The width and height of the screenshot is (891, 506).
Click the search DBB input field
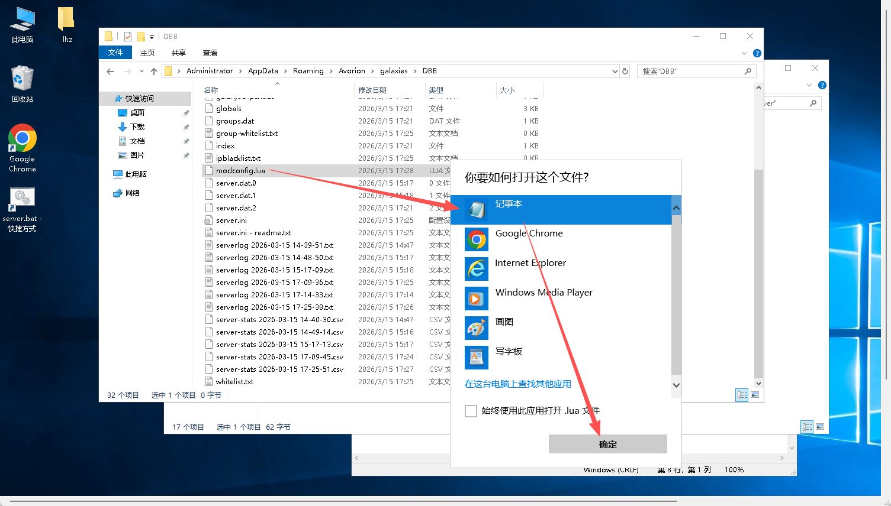690,71
